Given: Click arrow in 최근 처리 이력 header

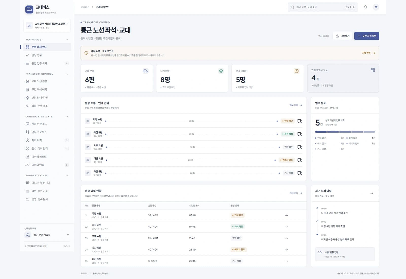Looking at the screenshot, I should (x=371, y=193).
